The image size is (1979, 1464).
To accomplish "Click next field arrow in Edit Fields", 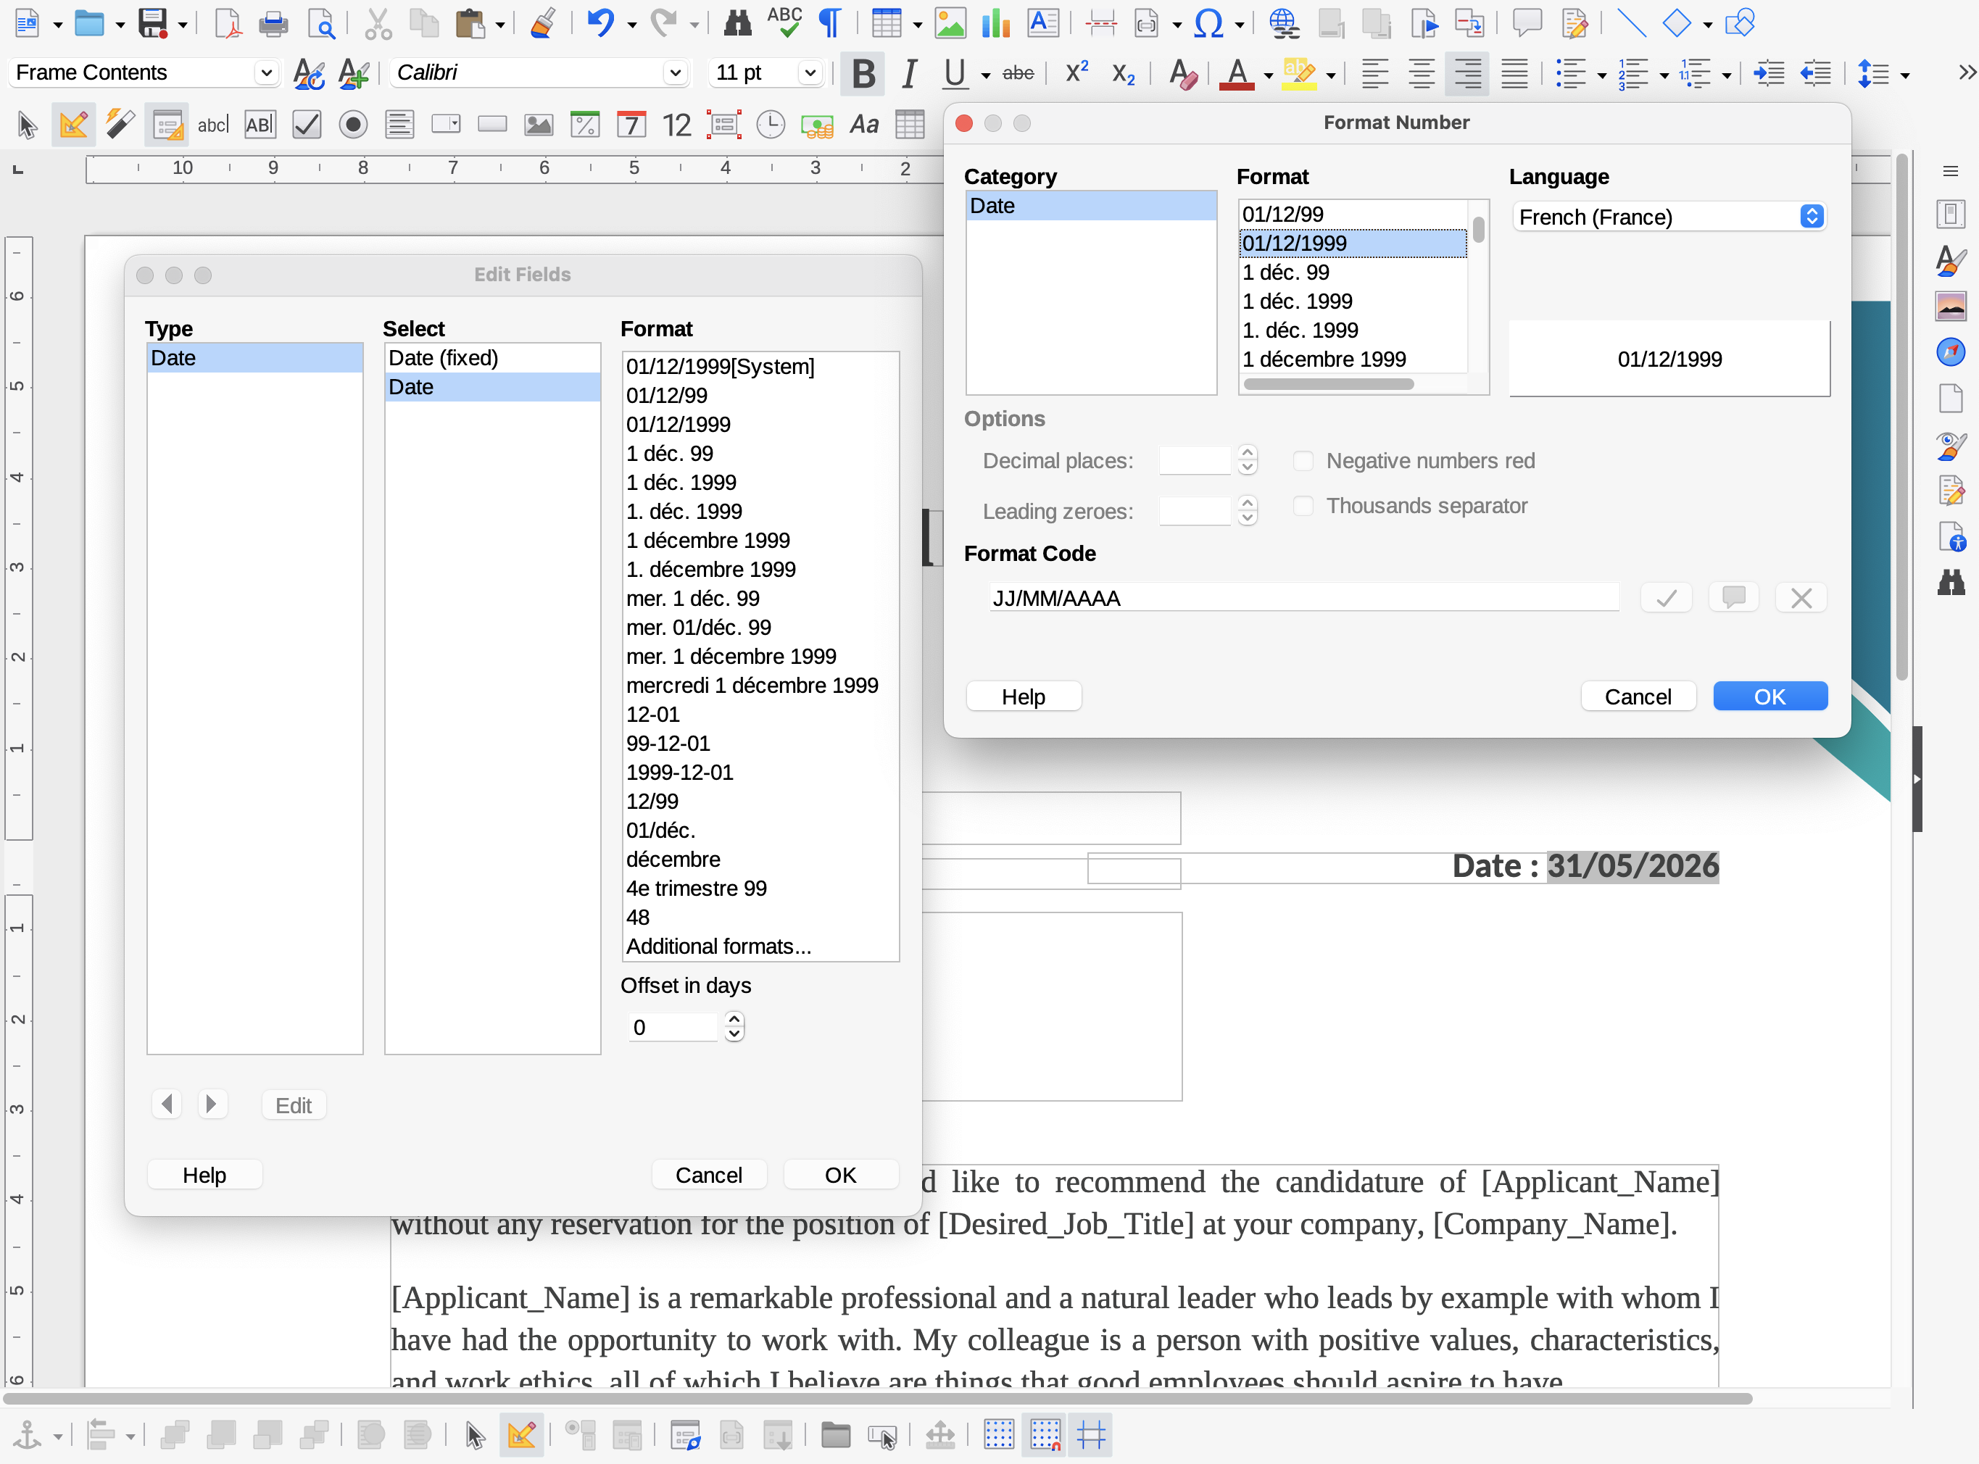I will click(212, 1105).
